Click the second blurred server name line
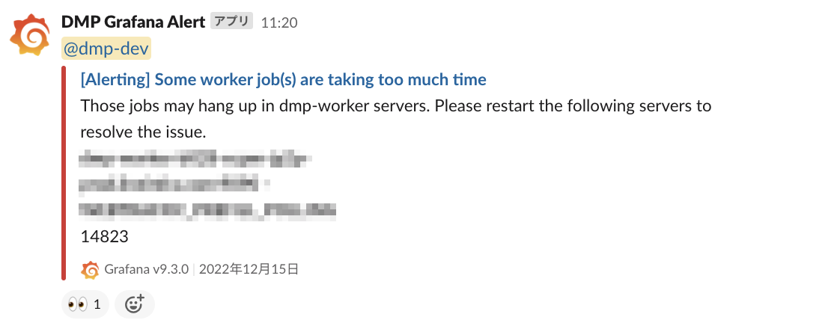Image resolution: width=831 pixels, height=326 pixels. tap(174, 184)
